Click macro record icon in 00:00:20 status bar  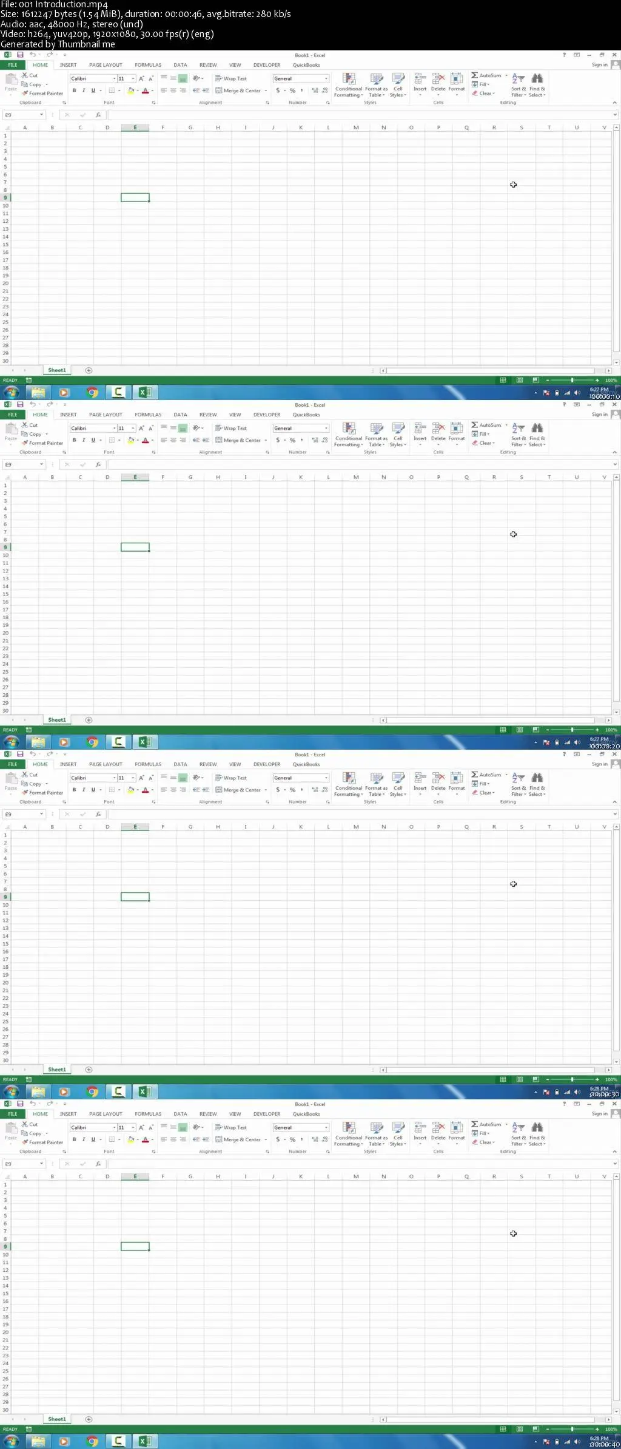(29, 730)
